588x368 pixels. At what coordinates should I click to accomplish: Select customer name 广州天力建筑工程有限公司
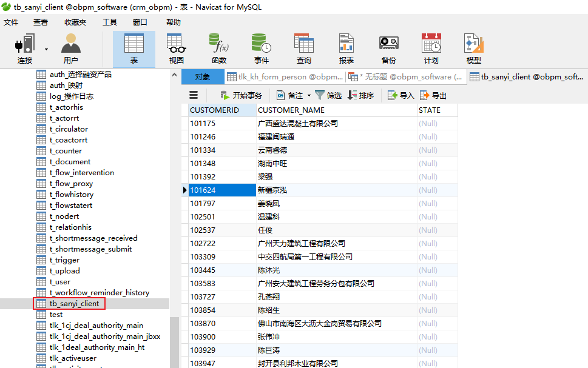pyautogui.click(x=336, y=244)
